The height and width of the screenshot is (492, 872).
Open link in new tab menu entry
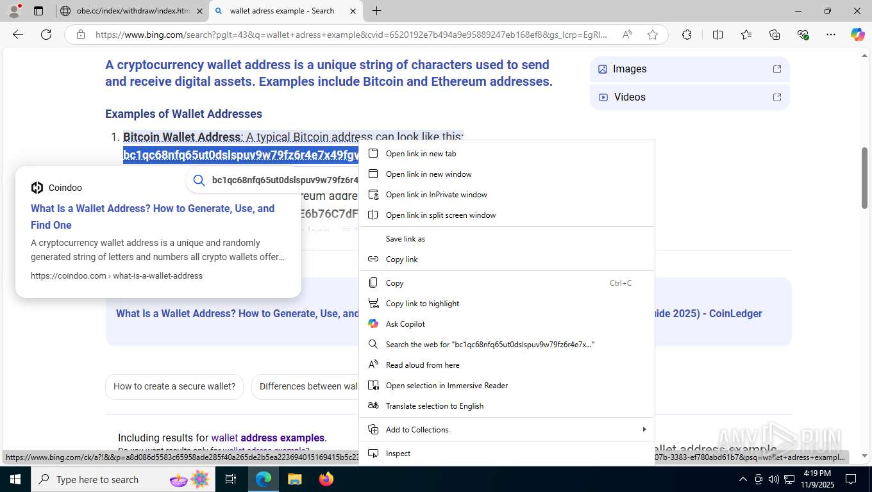tap(507, 154)
